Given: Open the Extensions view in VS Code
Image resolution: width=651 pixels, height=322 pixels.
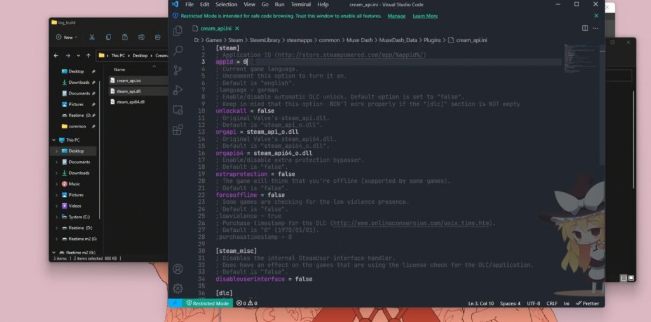Looking at the screenshot, I should [x=178, y=130].
